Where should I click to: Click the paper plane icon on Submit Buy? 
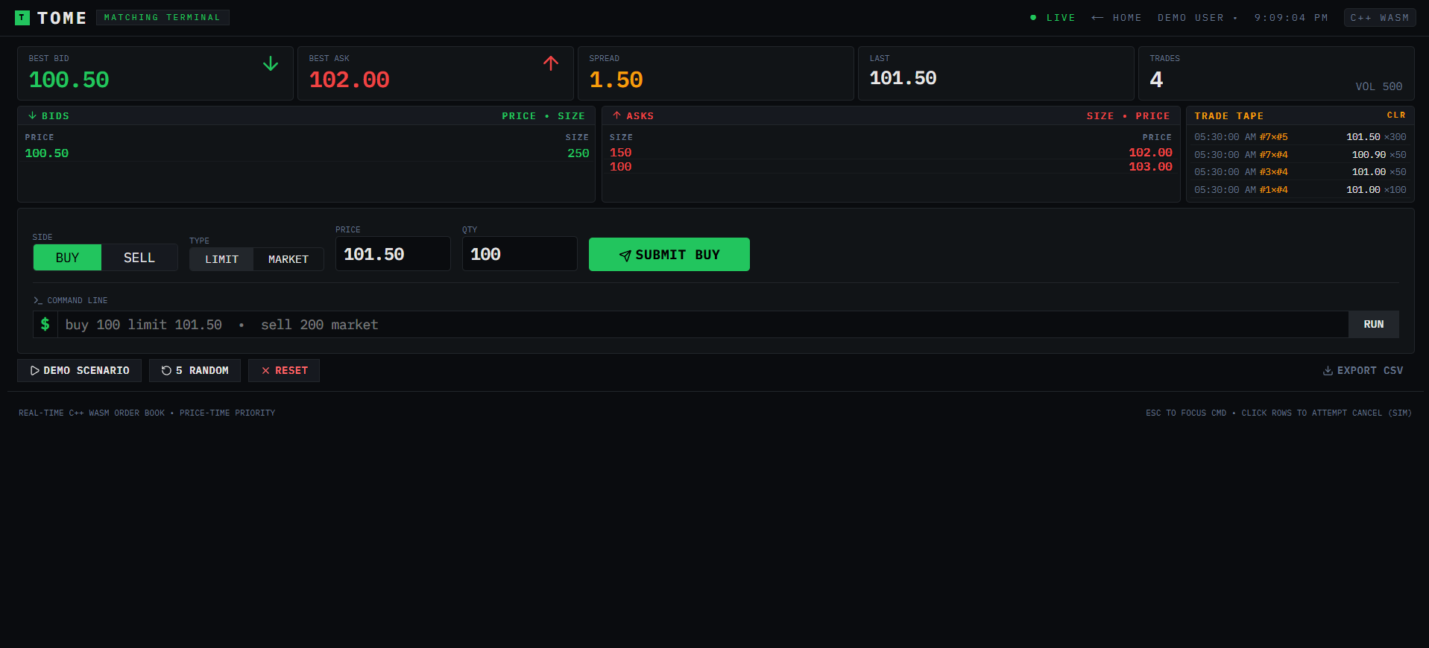625,255
